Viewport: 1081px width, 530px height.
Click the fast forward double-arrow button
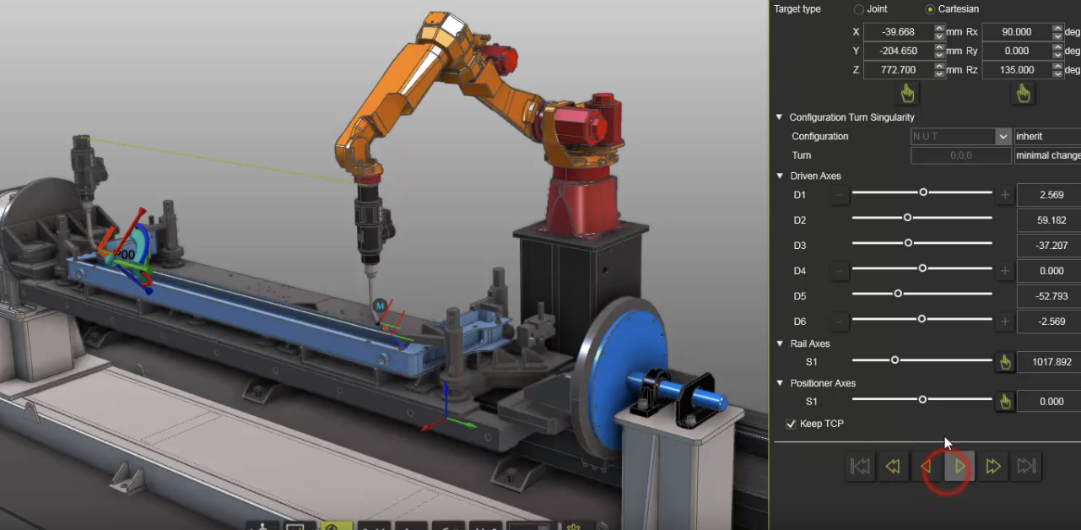coord(992,466)
